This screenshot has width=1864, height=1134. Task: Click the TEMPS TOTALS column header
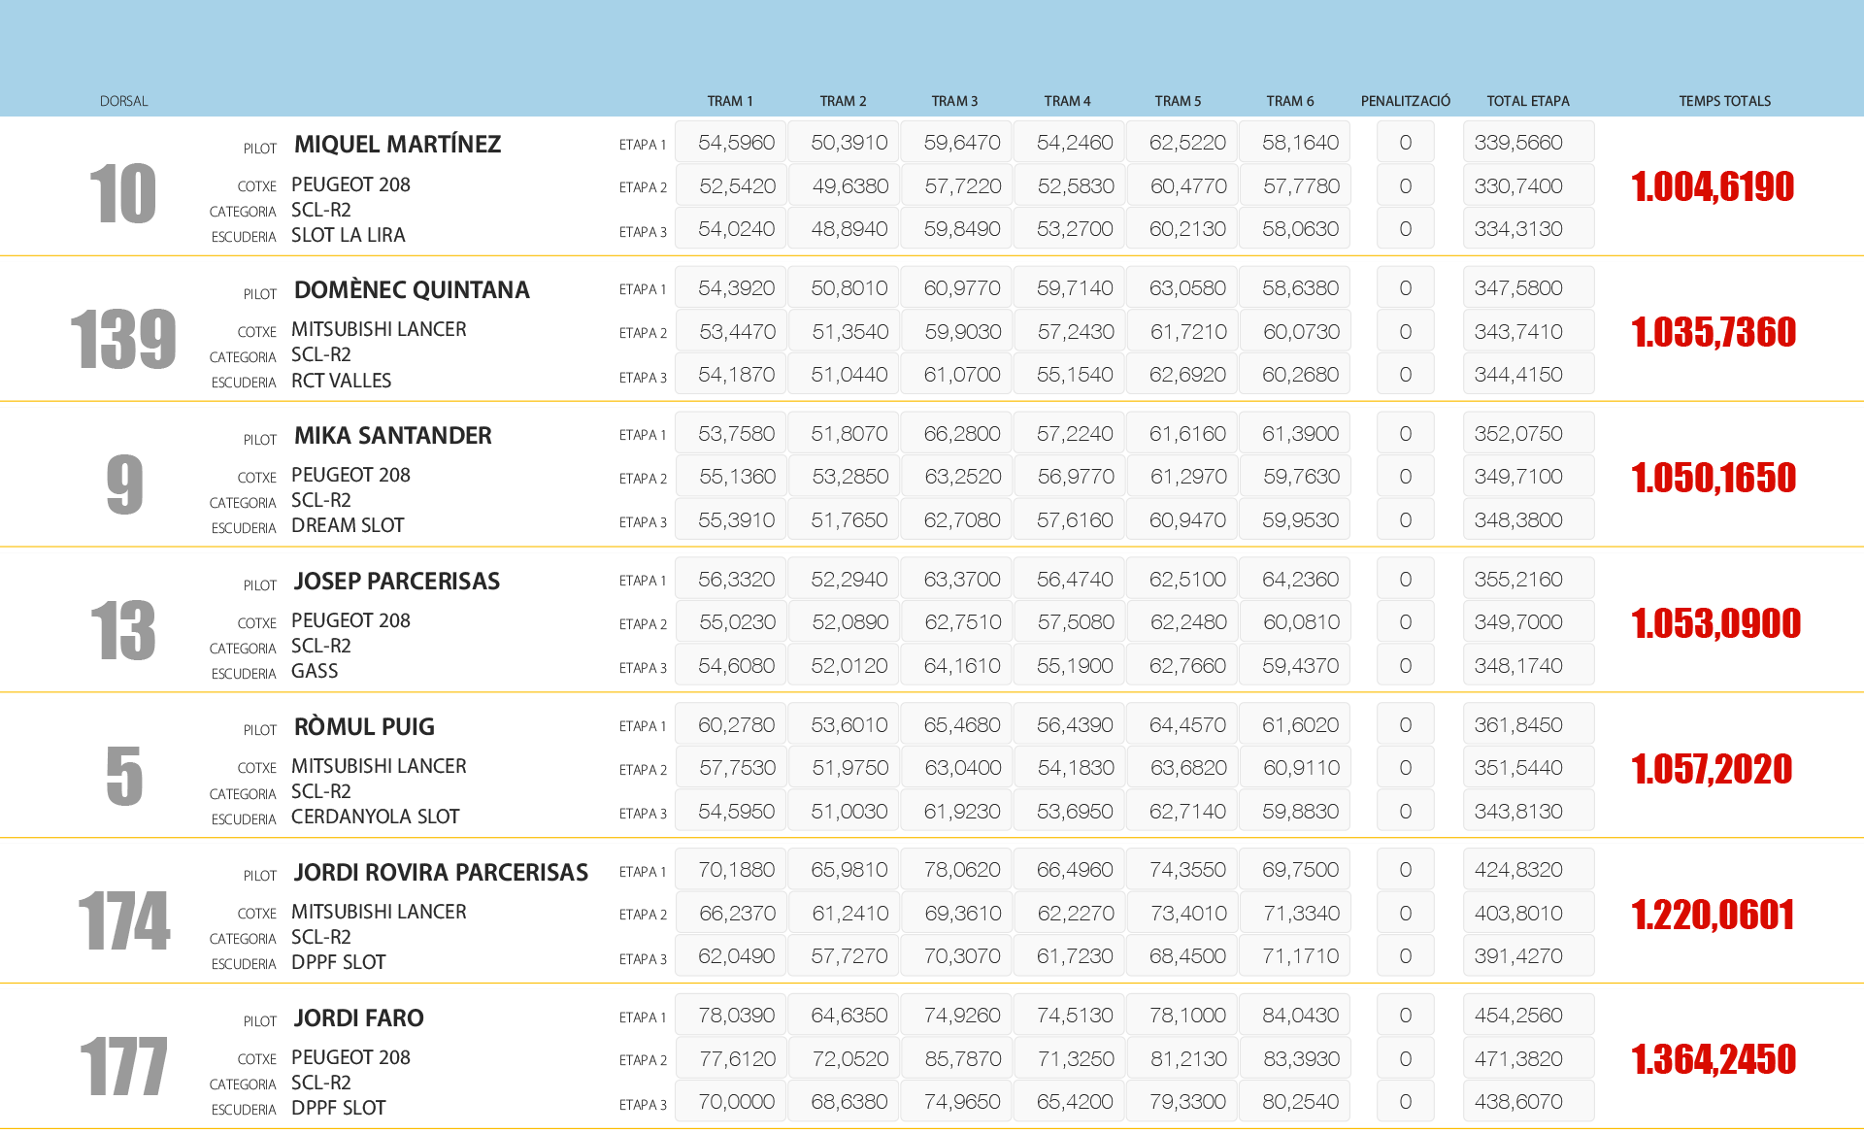pyautogui.click(x=1724, y=101)
